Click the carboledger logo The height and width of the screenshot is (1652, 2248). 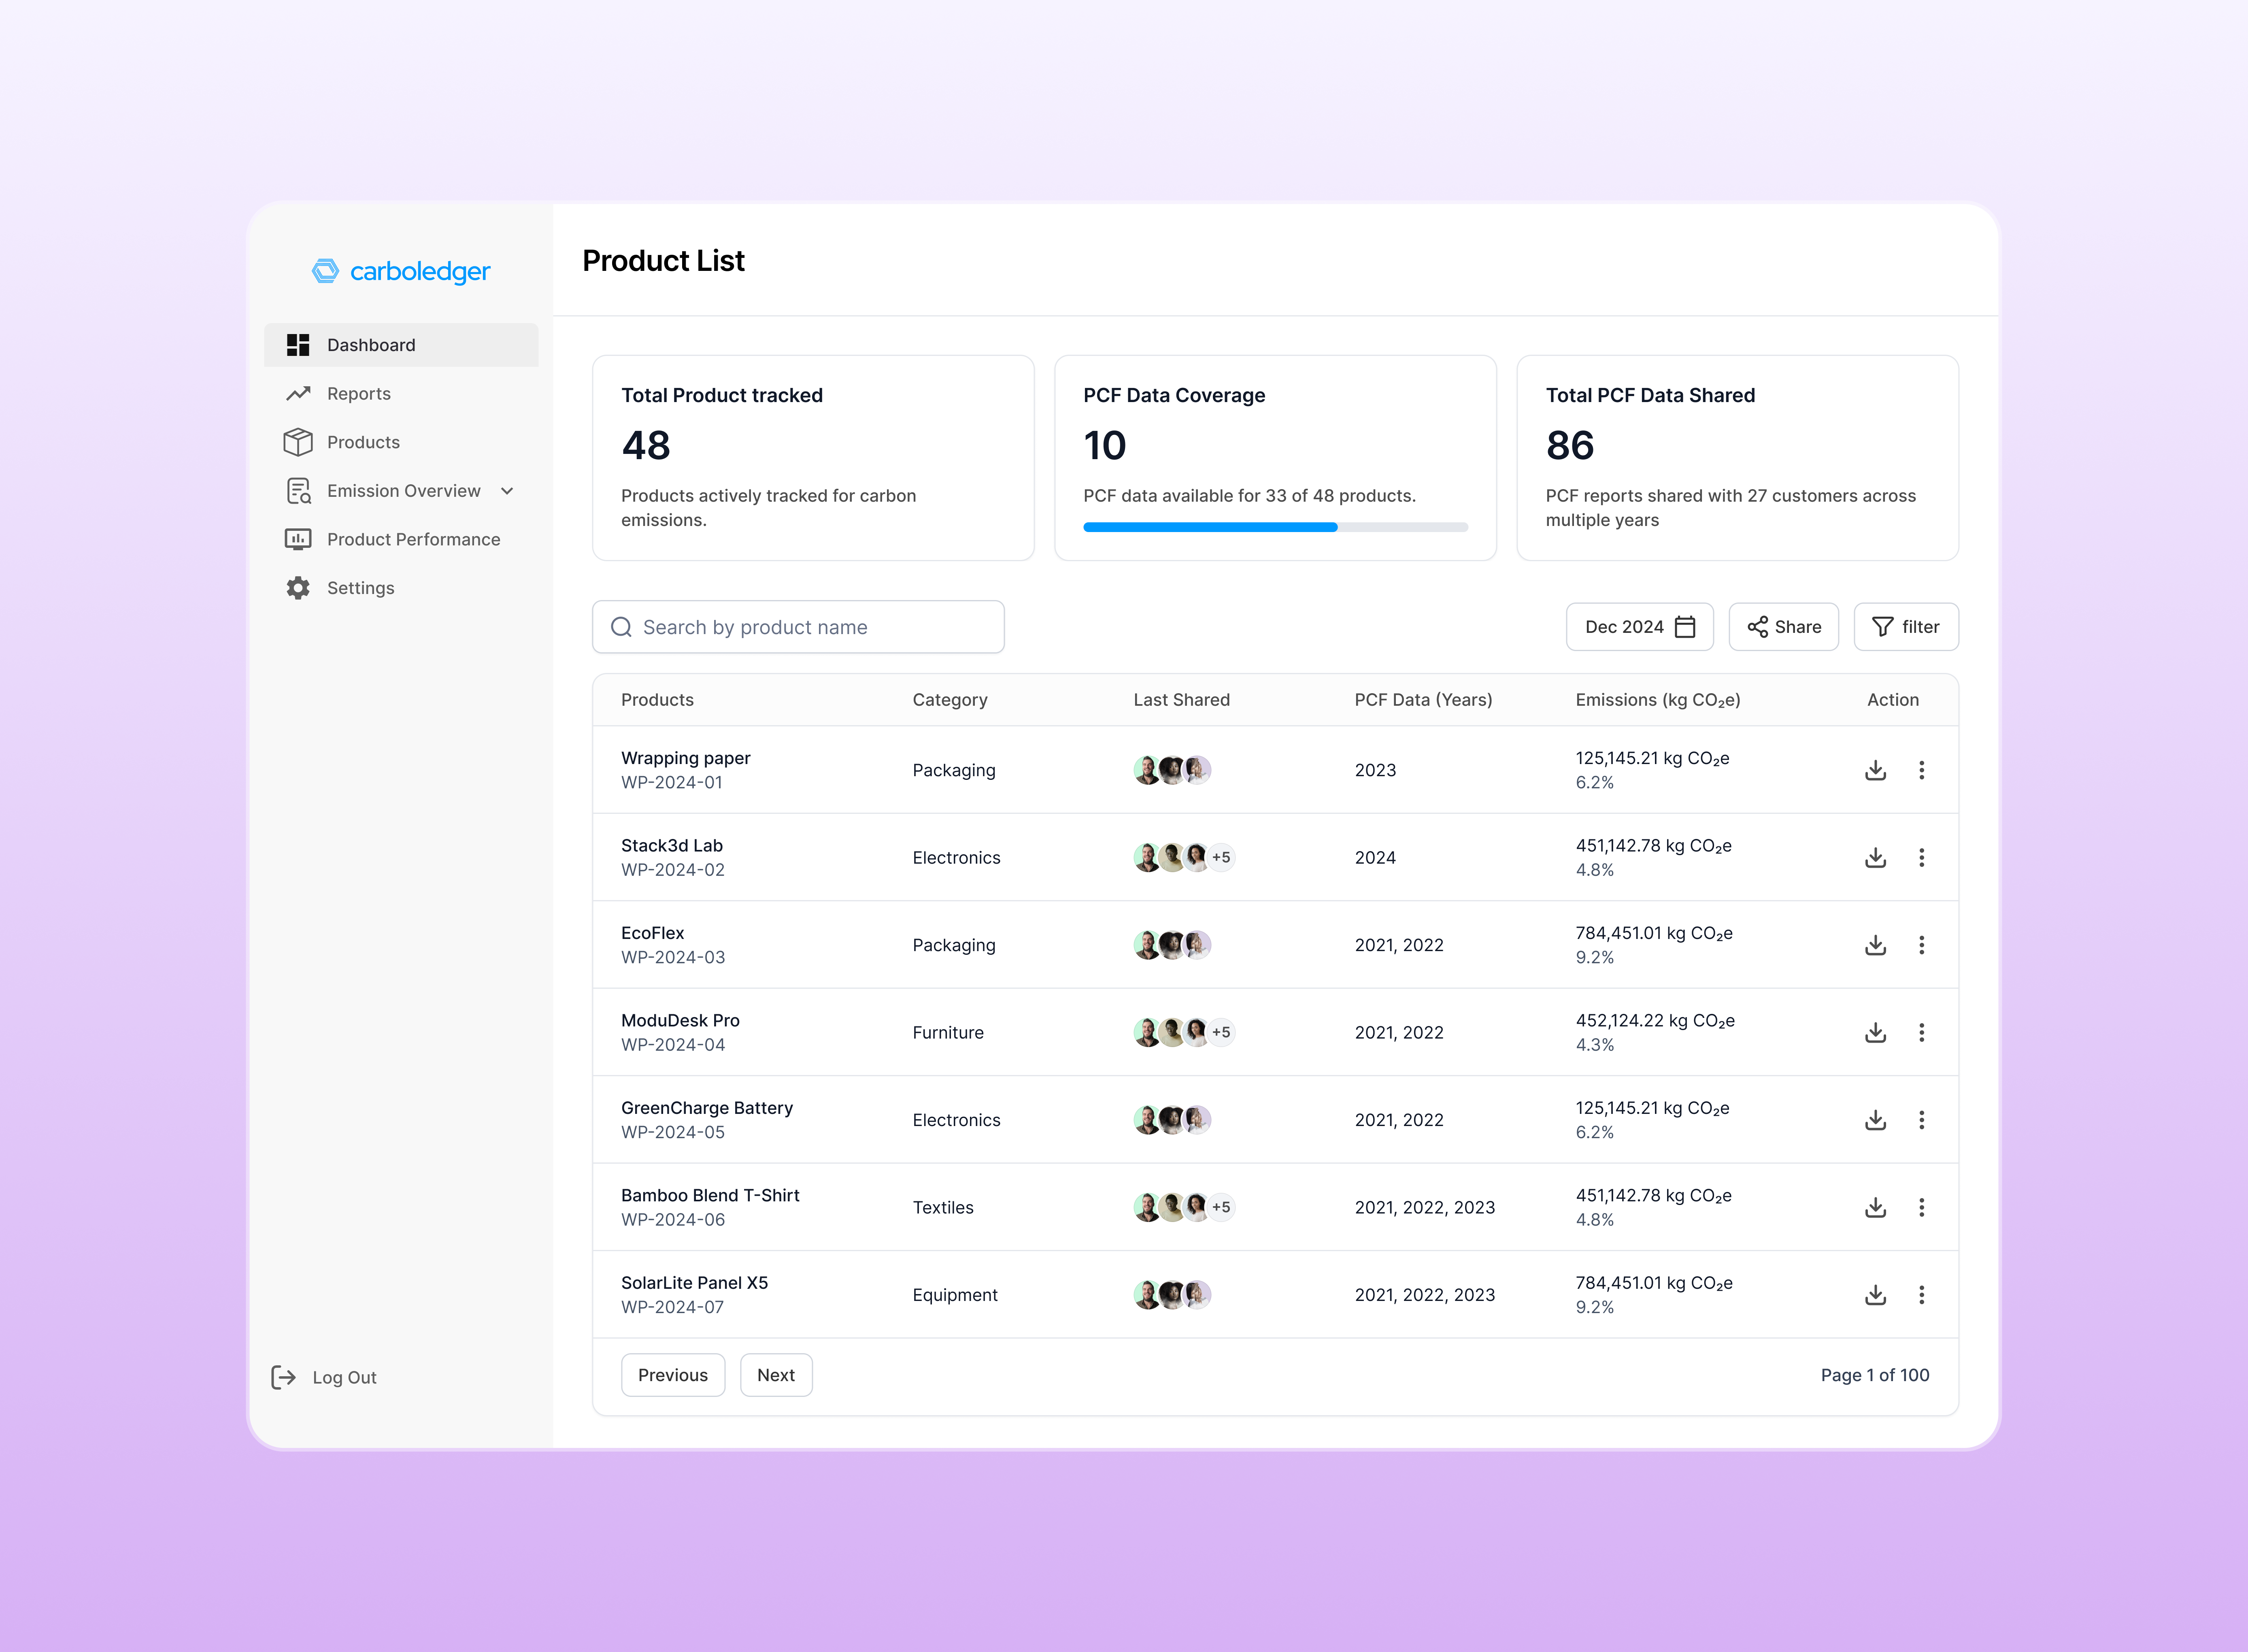pos(401,271)
